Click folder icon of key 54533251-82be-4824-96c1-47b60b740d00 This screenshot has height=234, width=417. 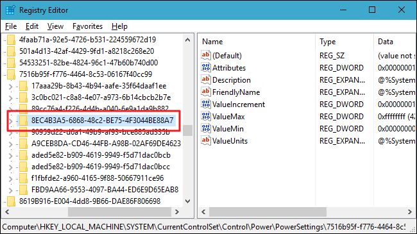point(11,63)
